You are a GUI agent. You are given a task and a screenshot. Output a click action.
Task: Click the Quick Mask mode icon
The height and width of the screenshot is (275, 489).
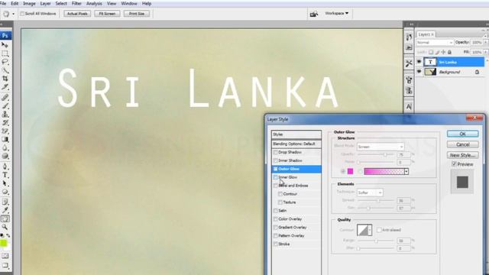point(5,256)
